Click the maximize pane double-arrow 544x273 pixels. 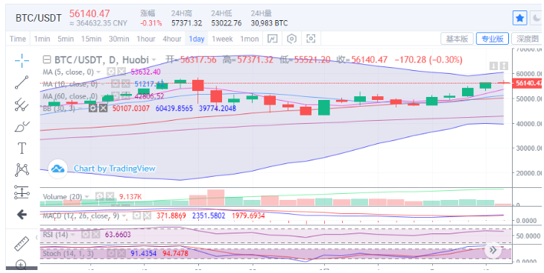[504, 66]
